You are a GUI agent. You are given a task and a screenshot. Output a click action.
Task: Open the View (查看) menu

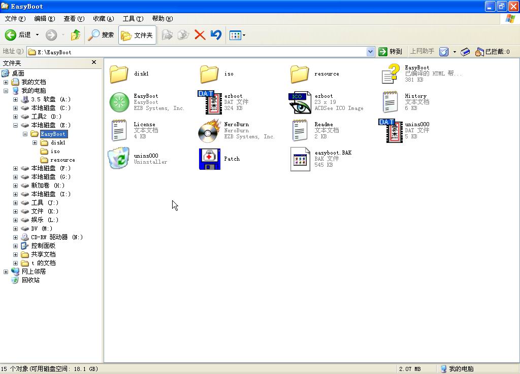point(74,19)
